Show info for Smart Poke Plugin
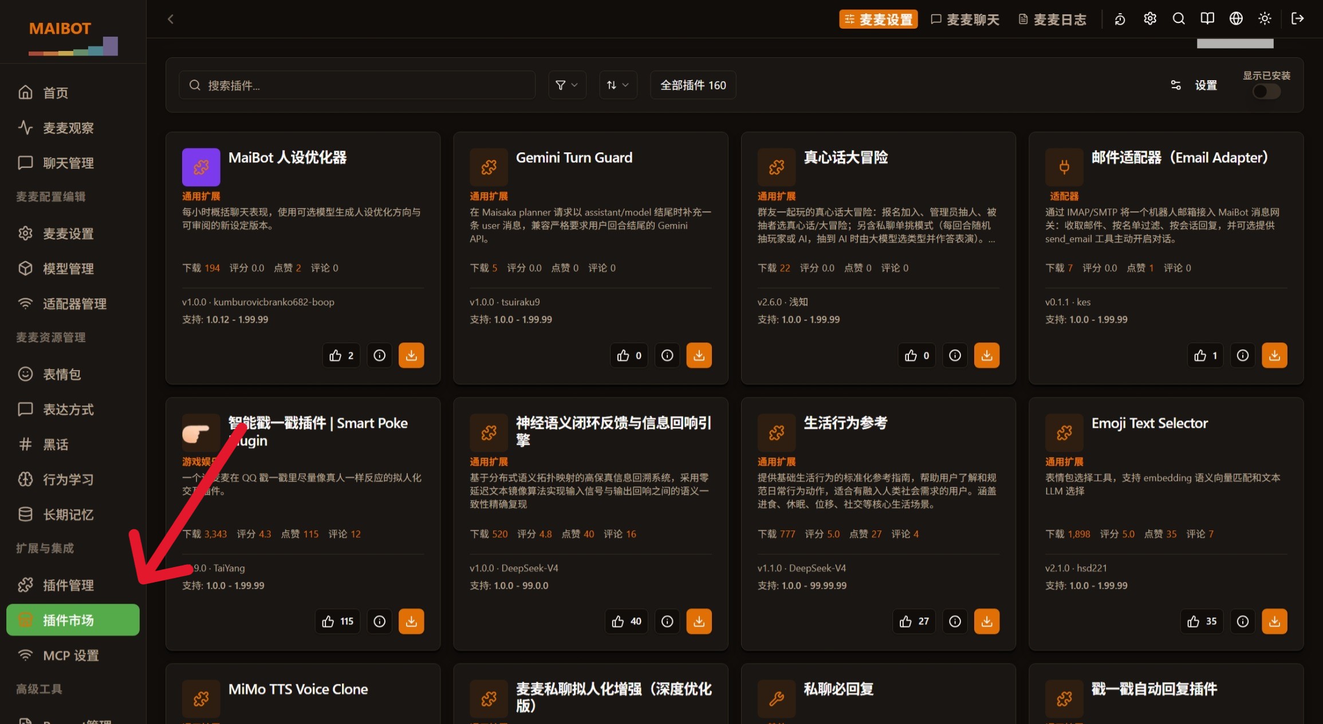Image resolution: width=1323 pixels, height=724 pixels. click(x=379, y=621)
